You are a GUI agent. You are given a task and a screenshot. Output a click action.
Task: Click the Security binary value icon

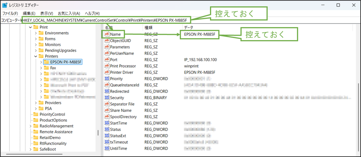(x=107, y=97)
